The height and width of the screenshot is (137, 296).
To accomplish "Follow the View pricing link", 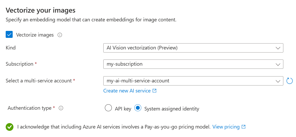I will 226,127.
